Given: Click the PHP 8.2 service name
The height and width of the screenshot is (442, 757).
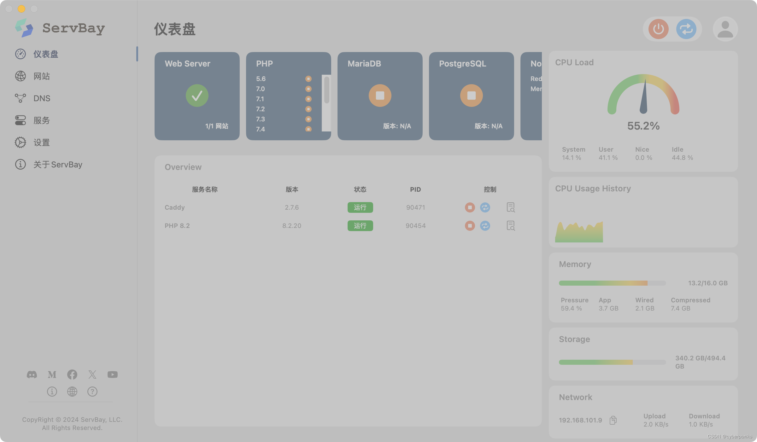Looking at the screenshot, I should pyautogui.click(x=177, y=226).
